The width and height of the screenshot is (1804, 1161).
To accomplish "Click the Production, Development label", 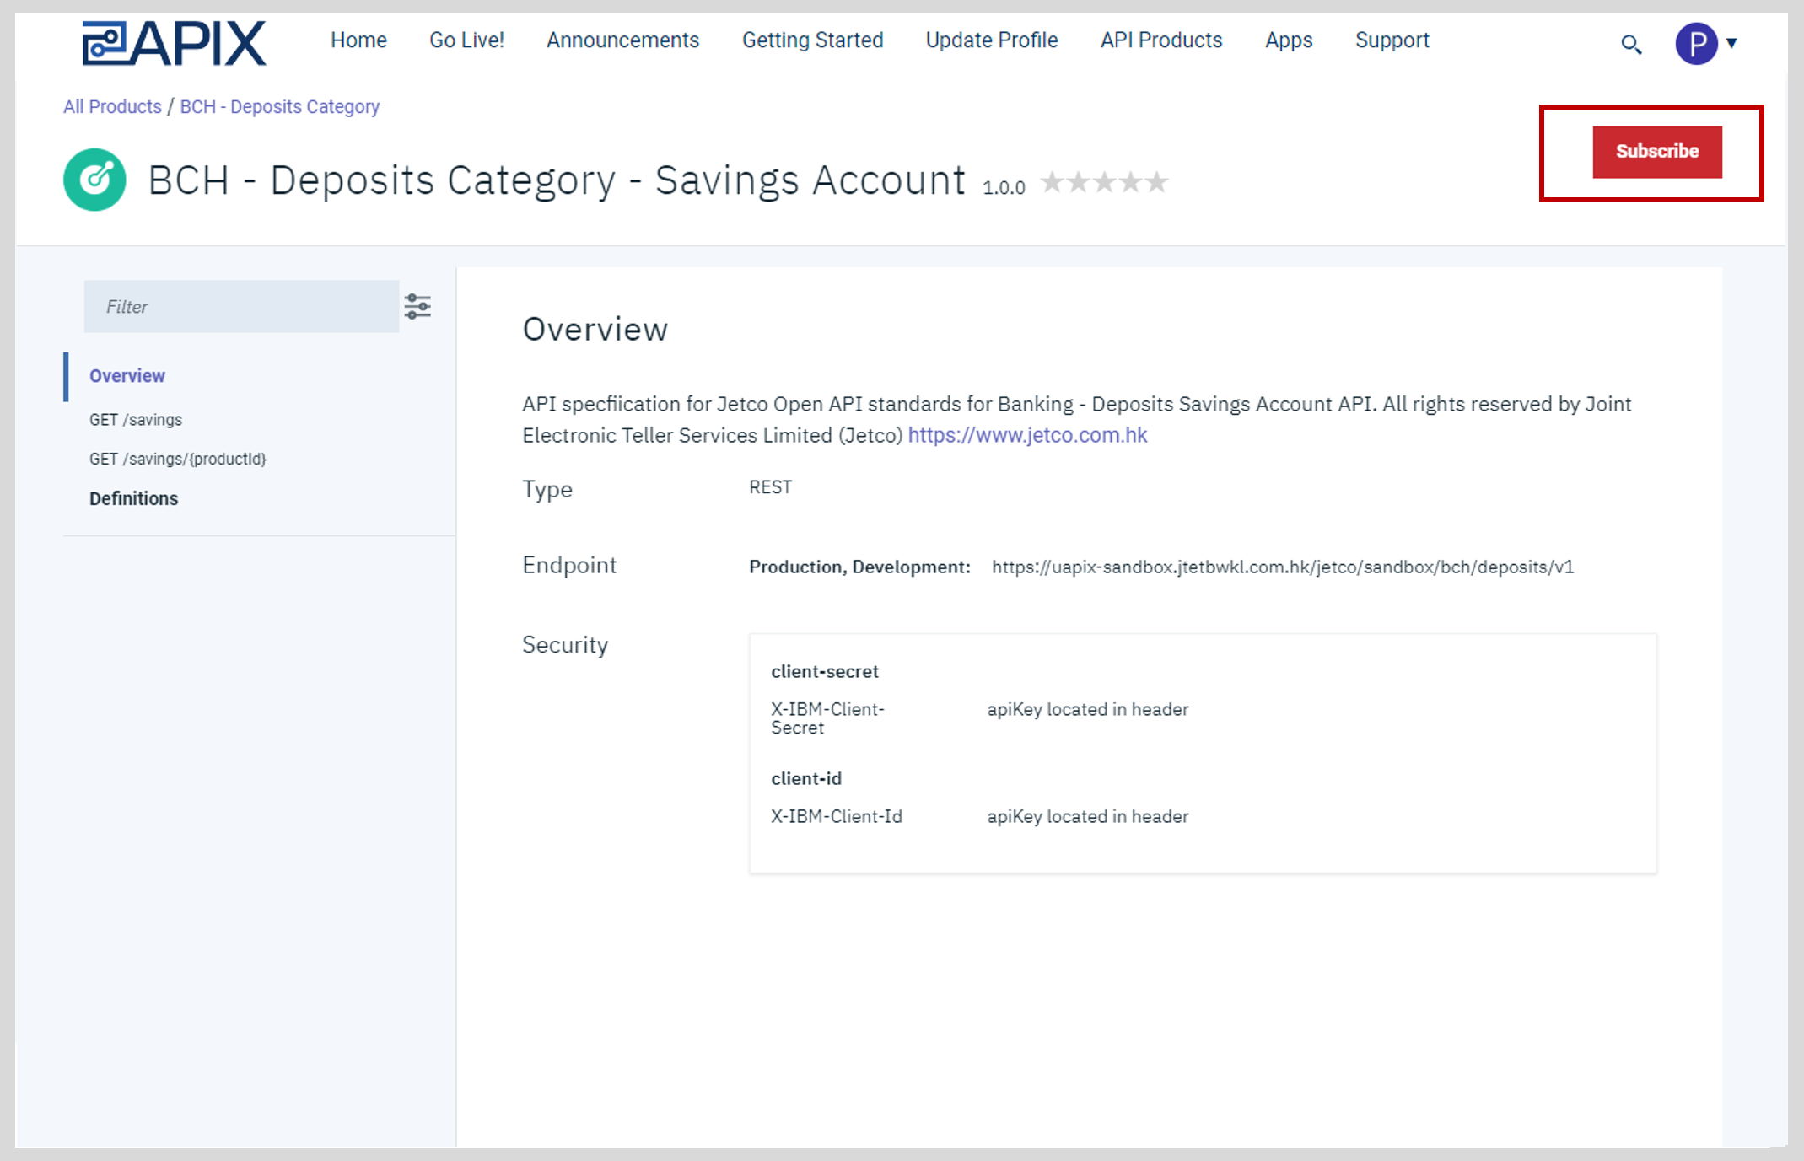I will [x=859, y=567].
